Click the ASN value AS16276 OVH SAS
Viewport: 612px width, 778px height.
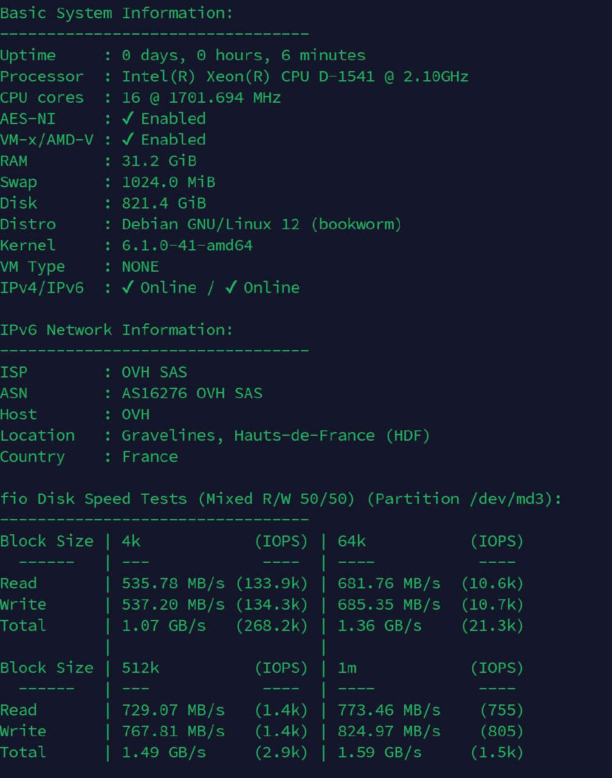click(x=192, y=393)
